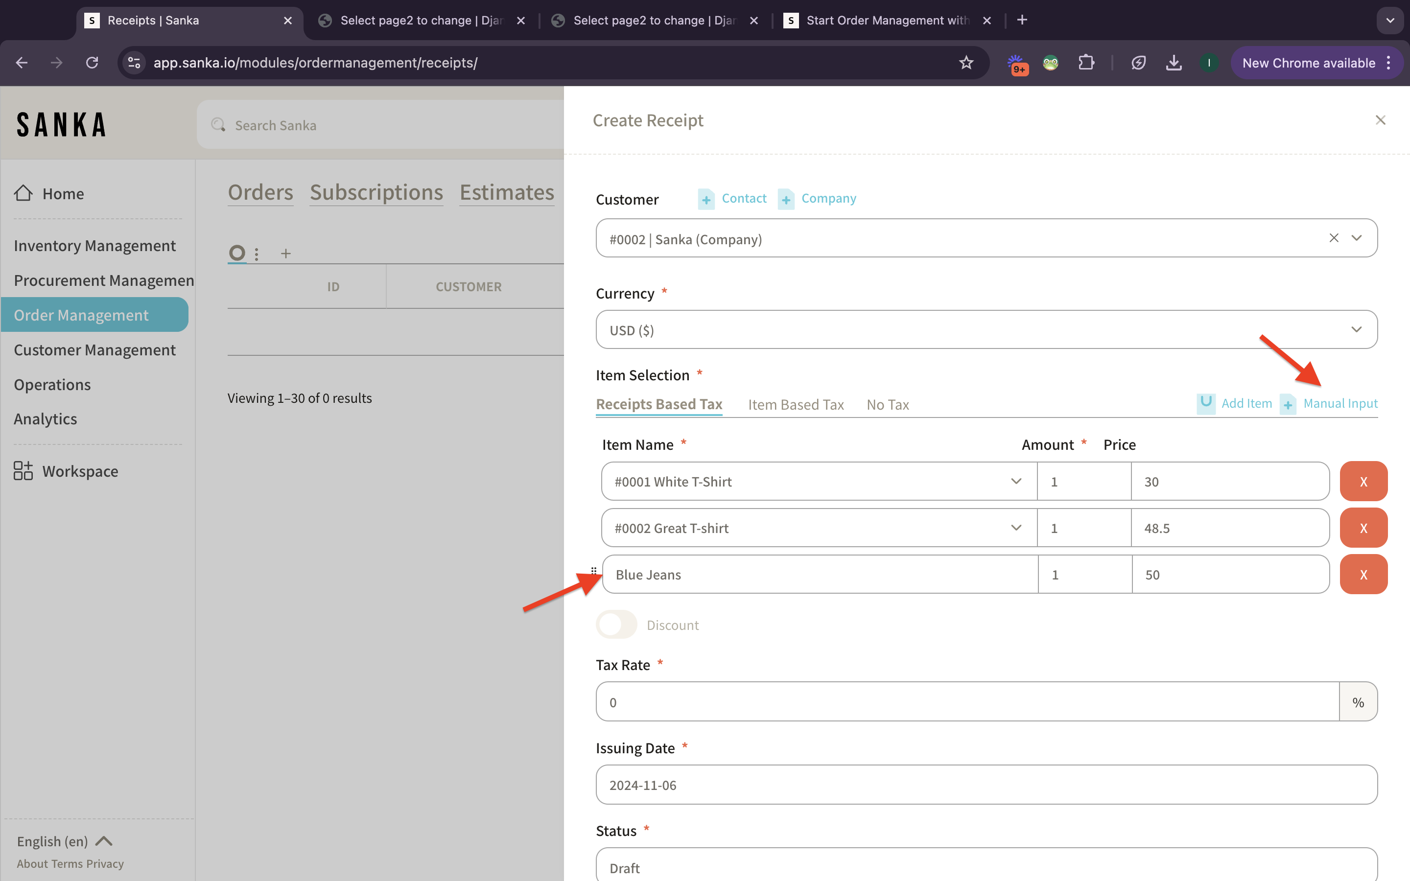Remove the Blue Jeans item row
Image resolution: width=1410 pixels, height=881 pixels.
click(x=1363, y=575)
